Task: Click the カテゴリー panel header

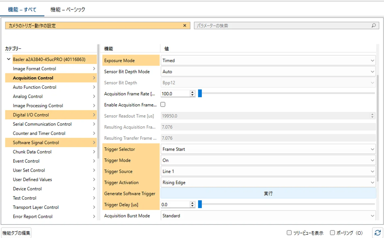Action: point(13,49)
